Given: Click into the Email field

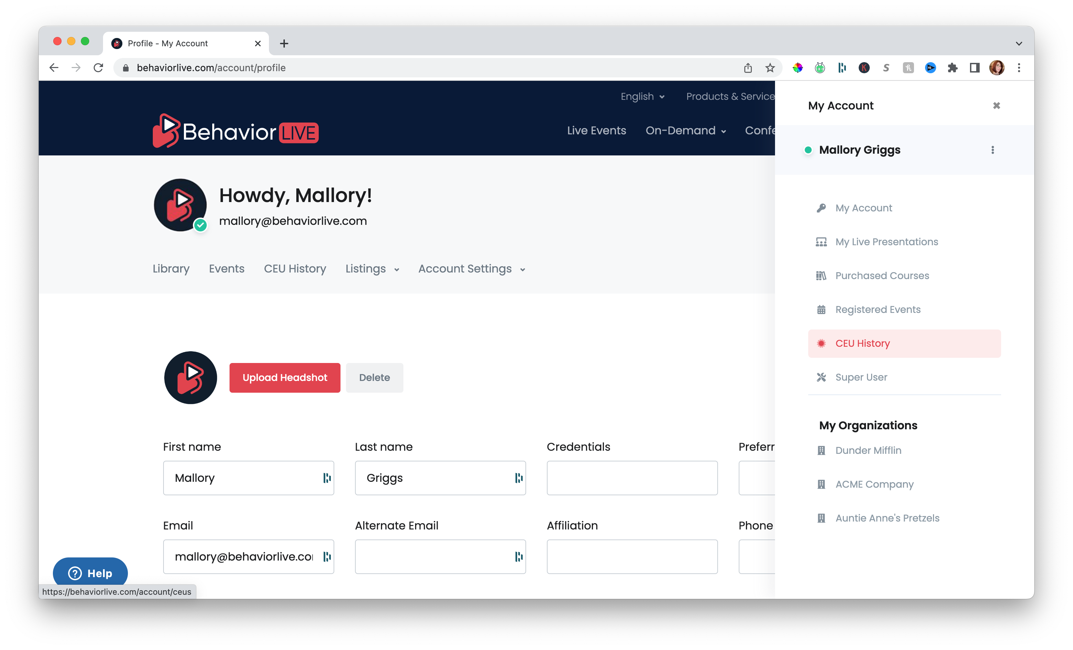Looking at the screenshot, I should (x=249, y=557).
